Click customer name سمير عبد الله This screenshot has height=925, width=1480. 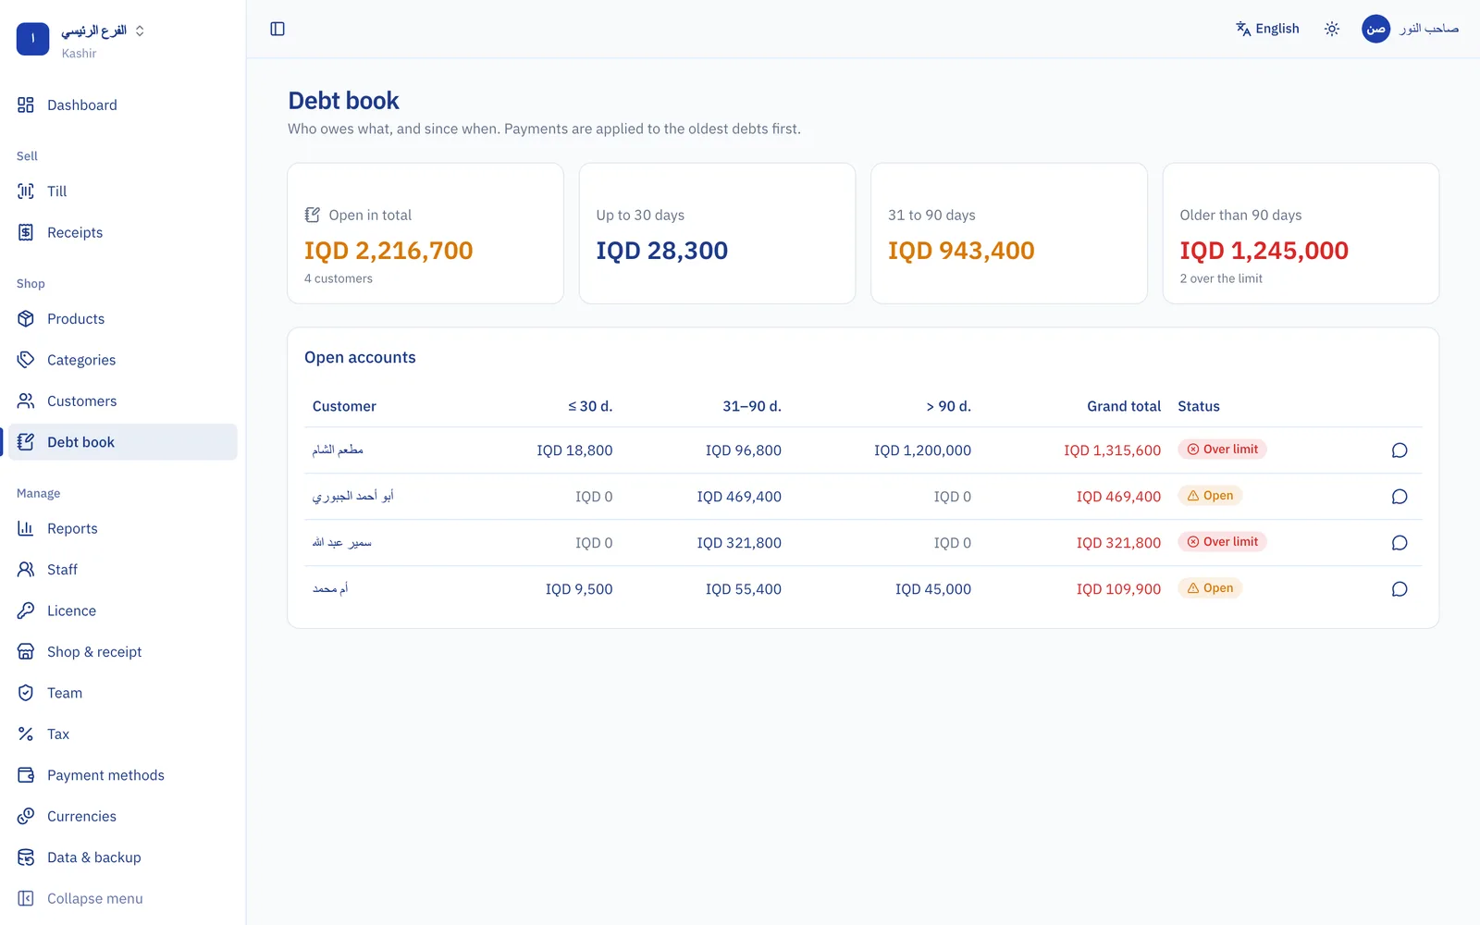click(x=341, y=543)
